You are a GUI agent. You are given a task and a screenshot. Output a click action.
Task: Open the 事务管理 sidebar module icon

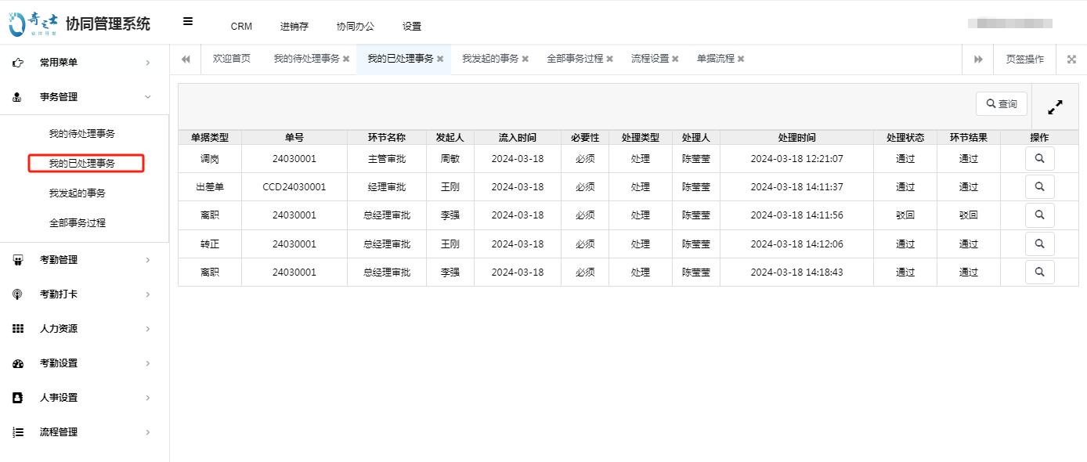(x=17, y=97)
